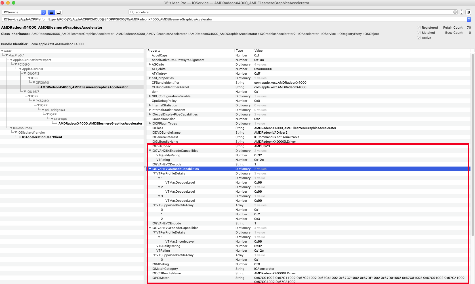The height and width of the screenshot is (284, 475).
Task: Select the IOGVACodec property row
Action: tap(308, 146)
